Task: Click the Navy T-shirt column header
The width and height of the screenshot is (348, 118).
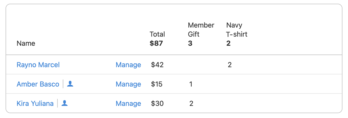Action: (237, 30)
